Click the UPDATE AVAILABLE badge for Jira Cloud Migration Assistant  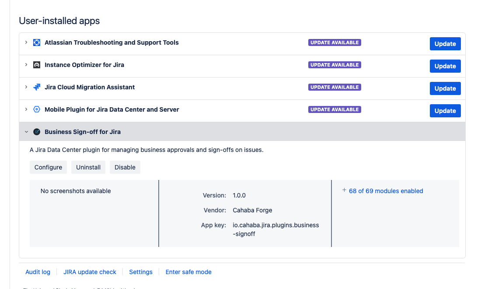[x=335, y=87]
